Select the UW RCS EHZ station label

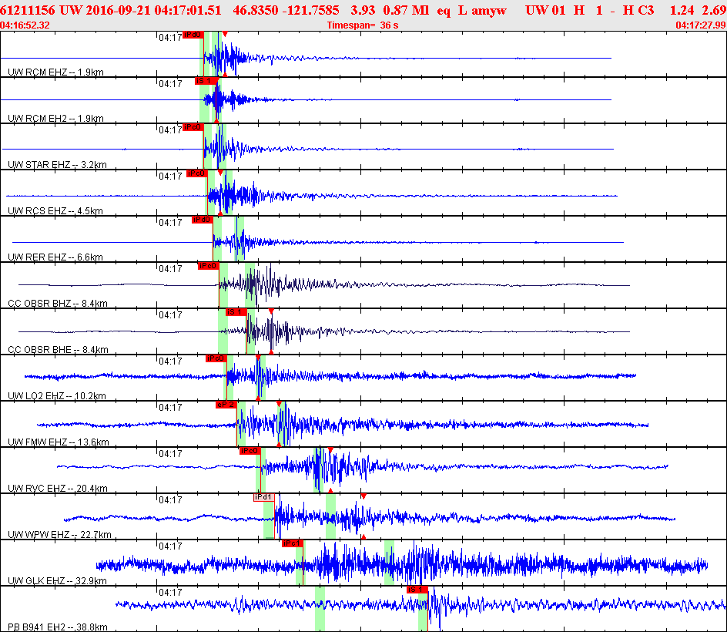pos(55,210)
